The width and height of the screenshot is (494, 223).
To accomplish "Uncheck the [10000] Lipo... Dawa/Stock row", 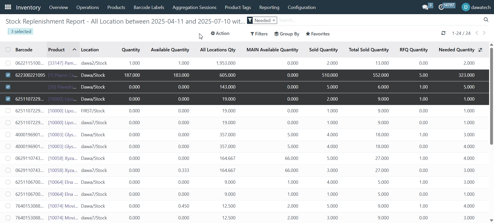I will [x=8, y=99].
